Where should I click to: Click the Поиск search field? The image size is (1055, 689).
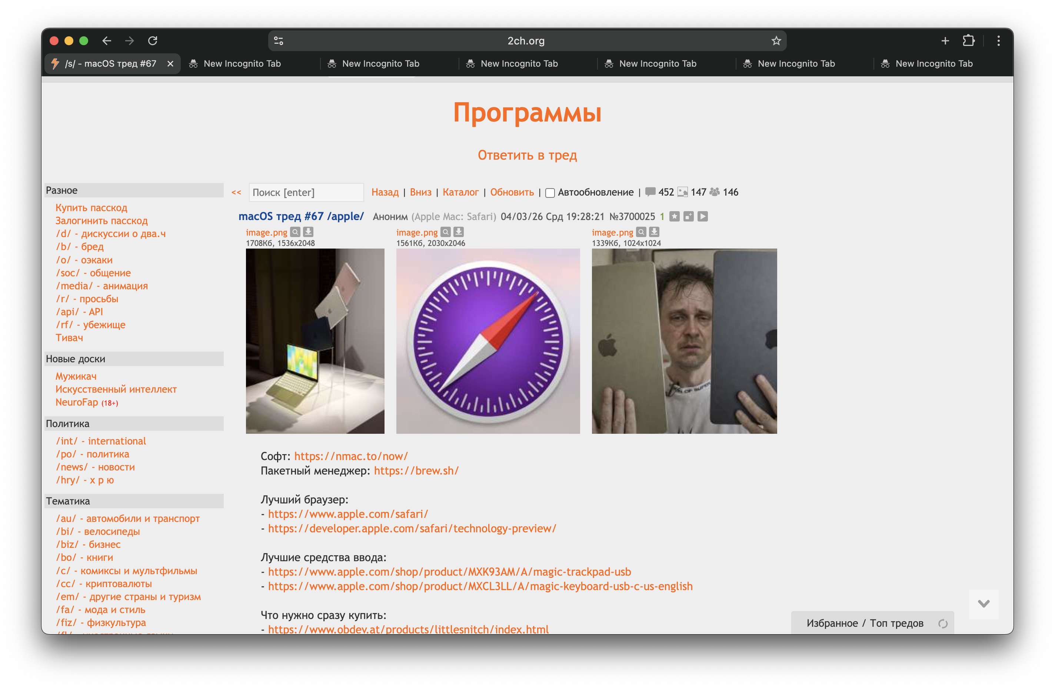click(x=306, y=192)
